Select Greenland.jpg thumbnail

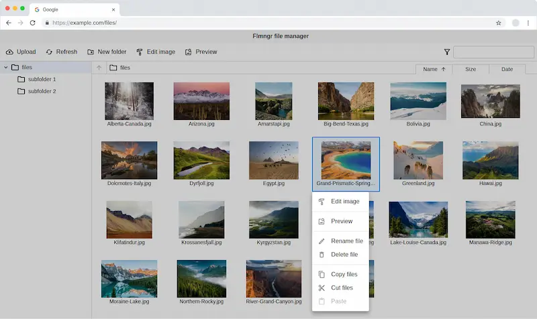coord(418,160)
